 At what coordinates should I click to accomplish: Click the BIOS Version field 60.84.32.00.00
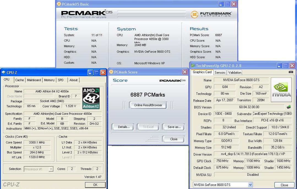click(x=249, y=107)
